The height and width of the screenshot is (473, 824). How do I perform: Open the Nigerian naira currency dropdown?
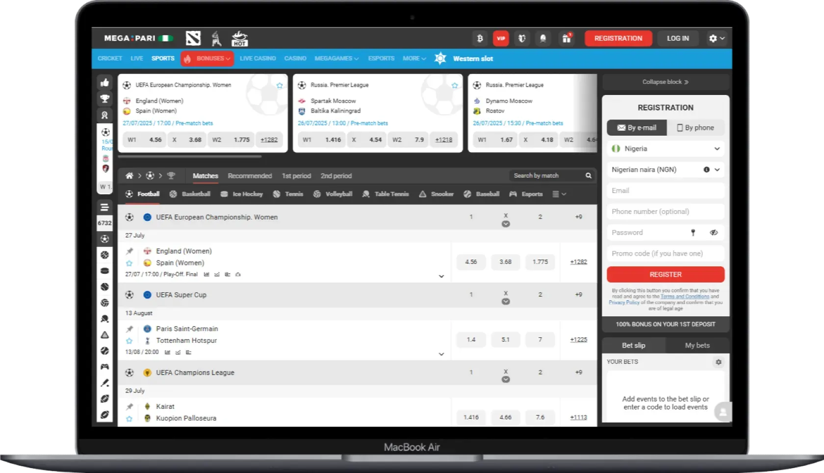pyautogui.click(x=666, y=170)
